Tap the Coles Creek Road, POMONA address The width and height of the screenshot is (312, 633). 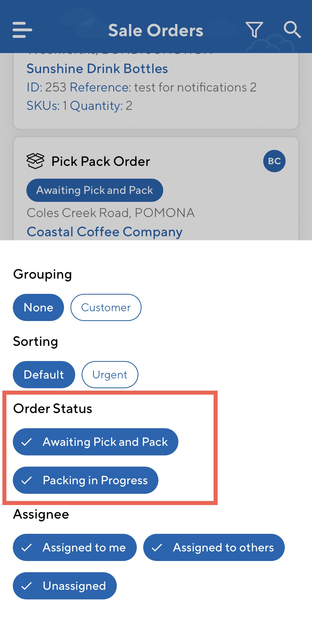[111, 213]
